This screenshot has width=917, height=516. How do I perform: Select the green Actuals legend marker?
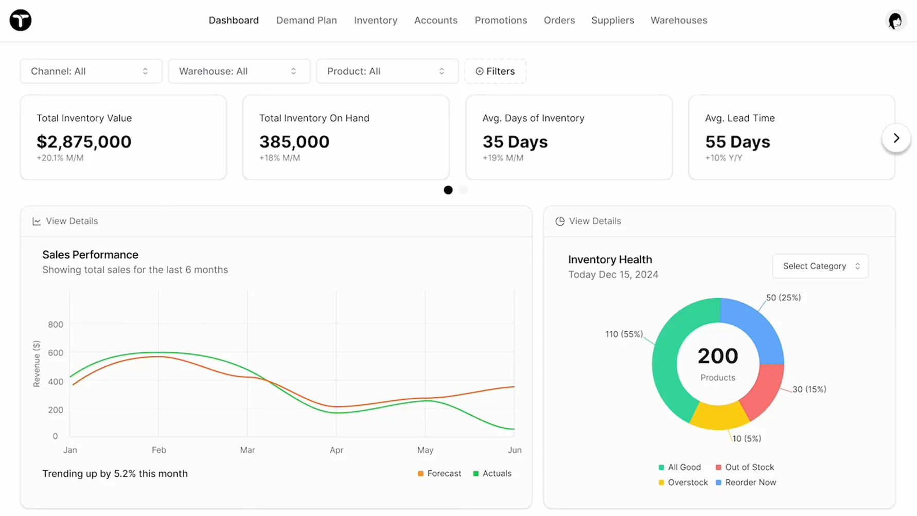coord(475,473)
